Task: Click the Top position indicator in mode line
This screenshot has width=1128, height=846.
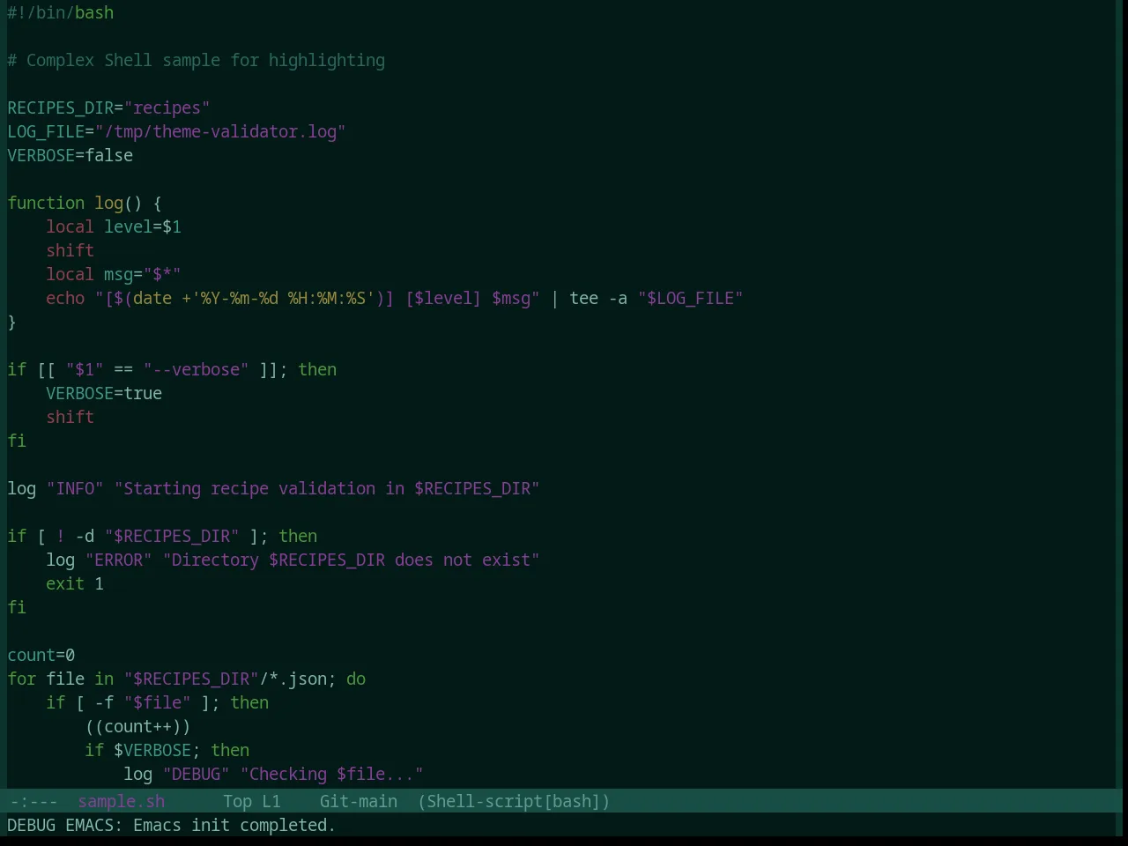Action: tap(237, 801)
